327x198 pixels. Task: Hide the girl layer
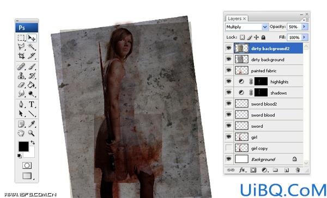229,137
